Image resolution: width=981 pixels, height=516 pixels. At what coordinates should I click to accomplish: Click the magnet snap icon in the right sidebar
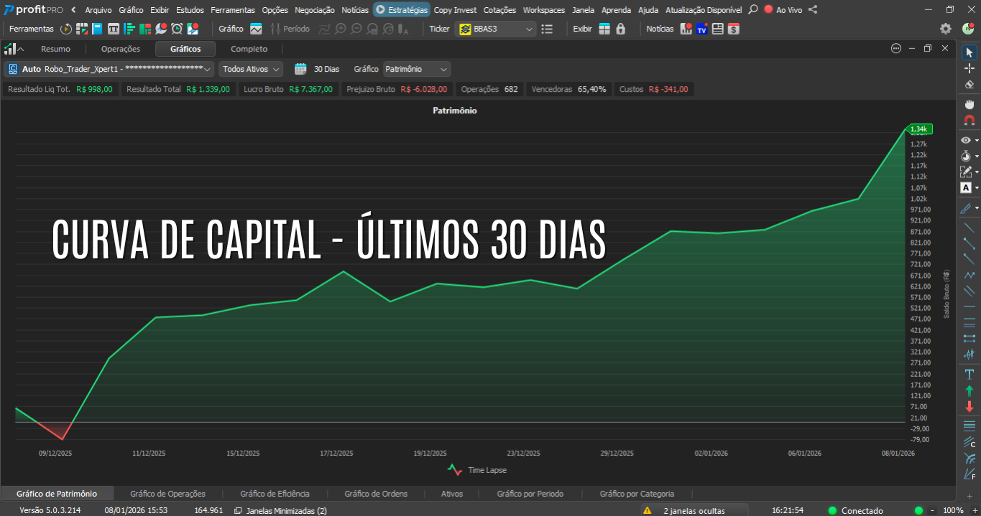click(x=967, y=118)
